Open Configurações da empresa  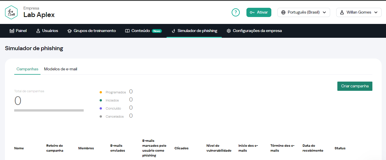[254, 31]
